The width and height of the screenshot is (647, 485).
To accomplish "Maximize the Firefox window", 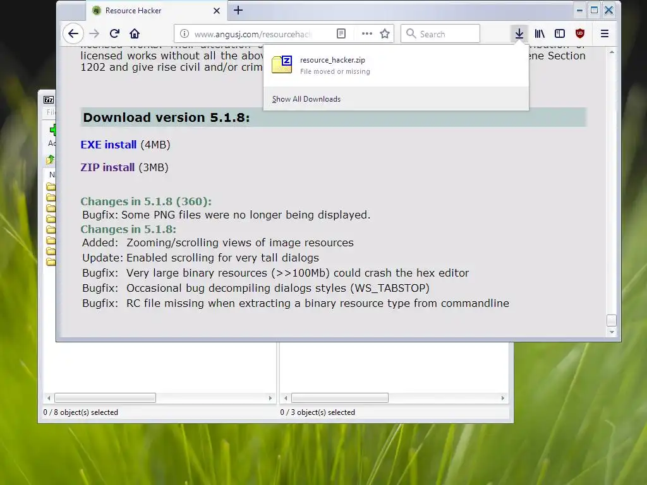I will 594,10.
